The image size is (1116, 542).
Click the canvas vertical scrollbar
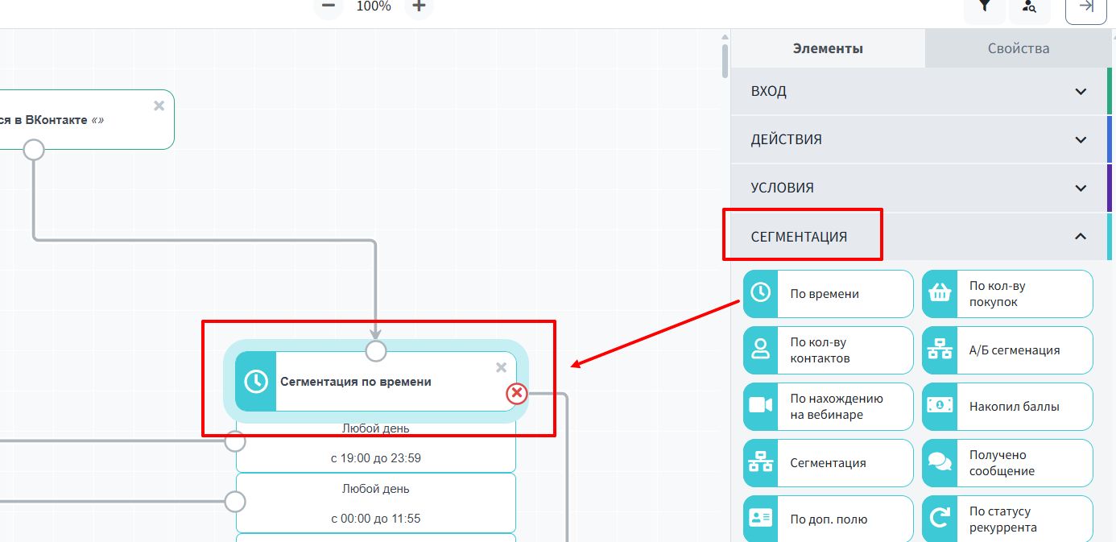coord(725,60)
